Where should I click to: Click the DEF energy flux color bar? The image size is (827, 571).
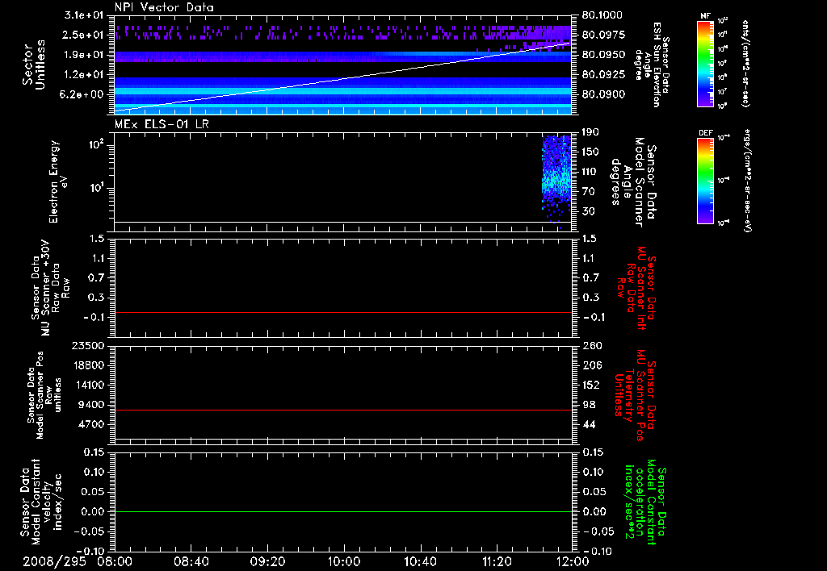pos(705,180)
